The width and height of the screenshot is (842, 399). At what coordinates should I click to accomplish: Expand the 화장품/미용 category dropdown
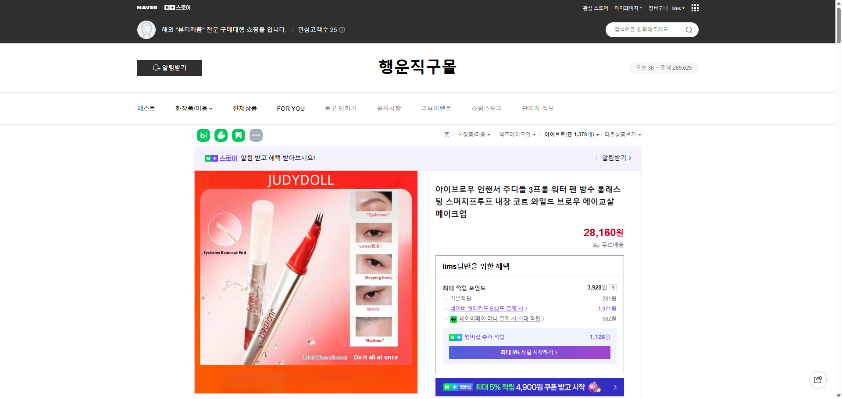point(193,108)
